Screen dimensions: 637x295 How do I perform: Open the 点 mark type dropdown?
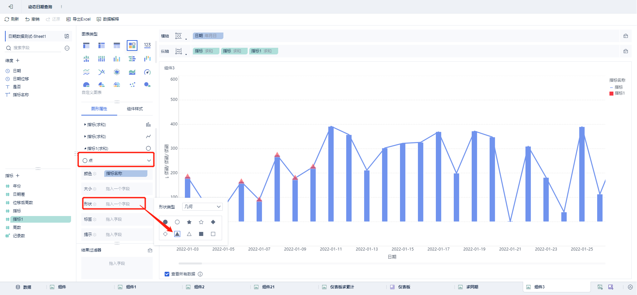117,161
